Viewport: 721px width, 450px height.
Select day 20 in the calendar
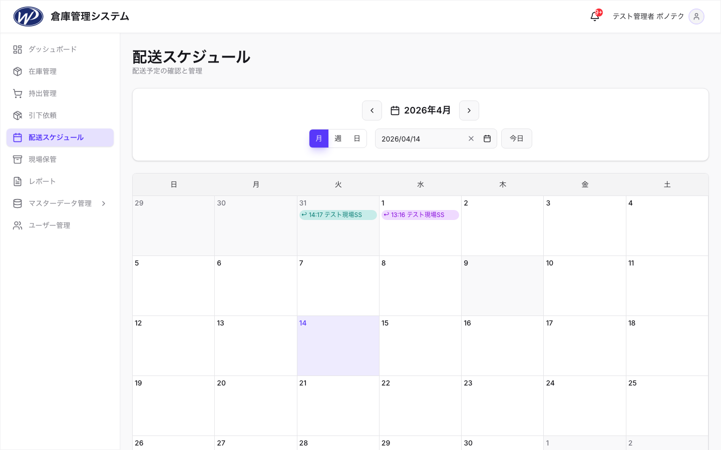coord(256,406)
